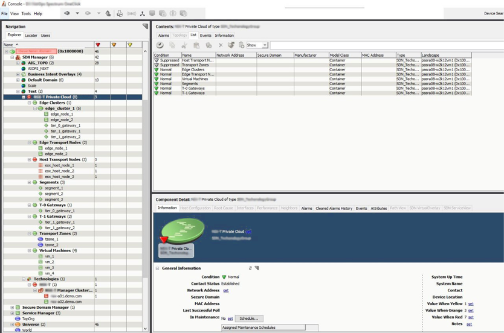Click the Schedule... button
The height and width of the screenshot is (333, 504).
point(248,319)
